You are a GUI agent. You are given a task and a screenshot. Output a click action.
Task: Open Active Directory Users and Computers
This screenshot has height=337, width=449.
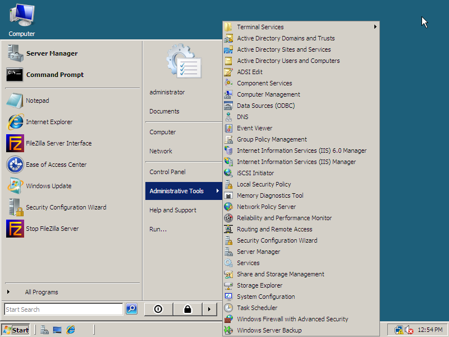coord(301,61)
